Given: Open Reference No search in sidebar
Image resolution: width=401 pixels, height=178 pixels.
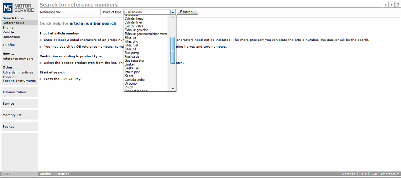Looking at the screenshot, I should click(13, 23).
